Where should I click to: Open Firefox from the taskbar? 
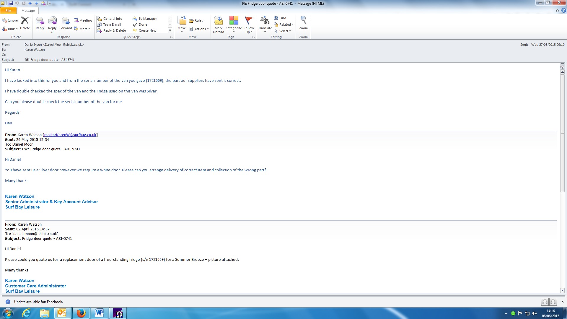pyautogui.click(x=81, y=313)
